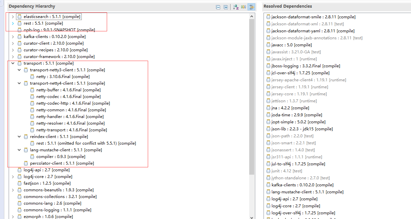
Task: Select rest : 5.1.1 omitted for conflict row
Action: (86, 143)
